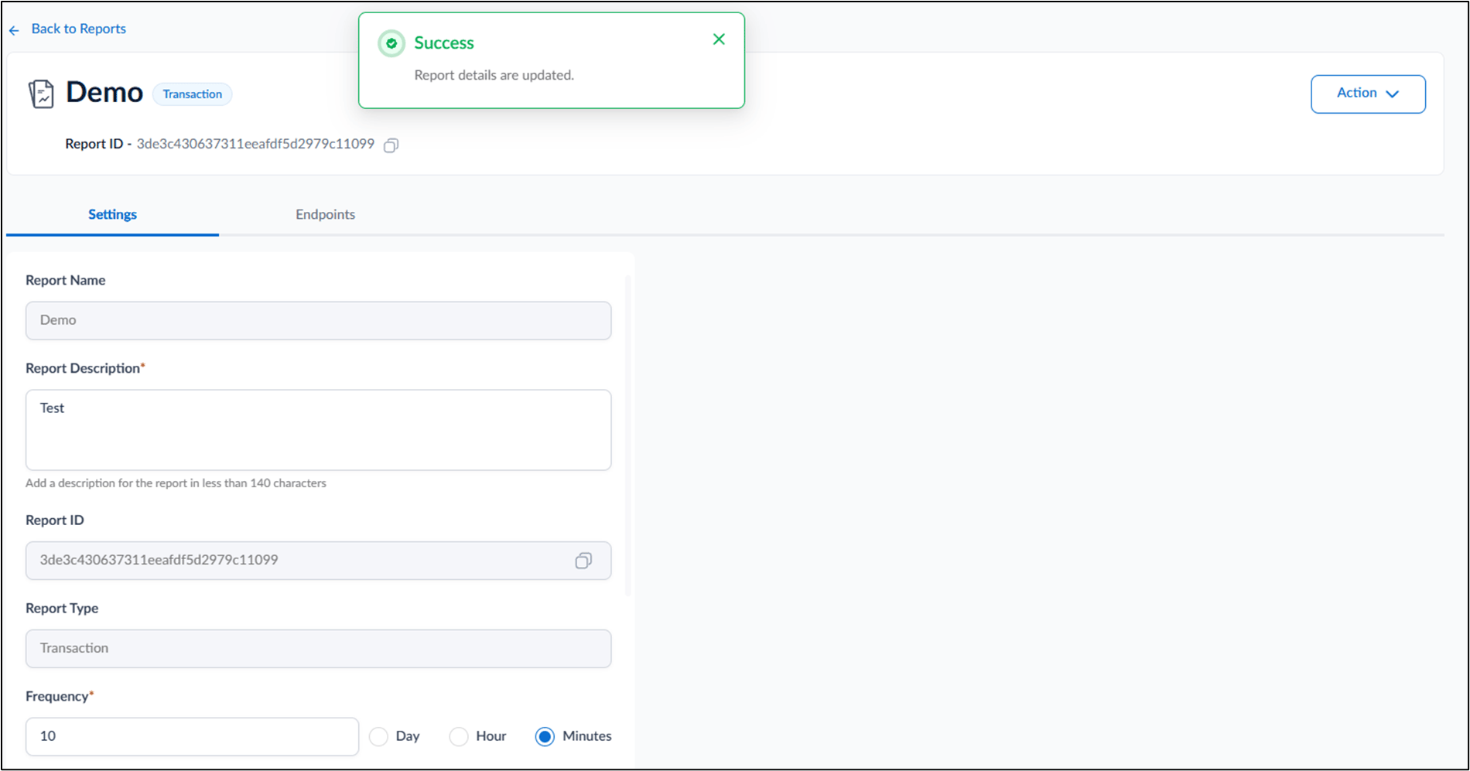Open the Action dropdown
The width and height of the screenshot is (1470, 771).
point(1368,94)
